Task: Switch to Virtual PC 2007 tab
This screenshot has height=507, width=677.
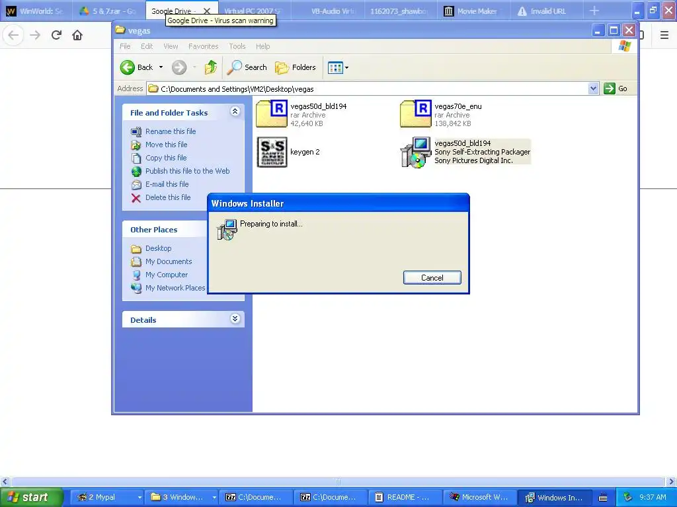Action: 253,11
